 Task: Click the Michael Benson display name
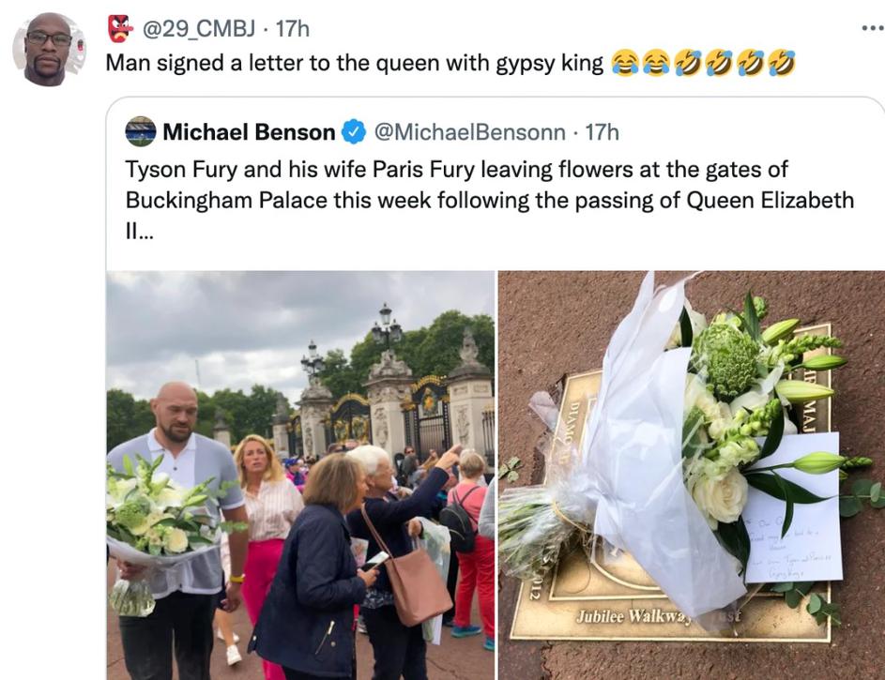click(x=249, y=132)
